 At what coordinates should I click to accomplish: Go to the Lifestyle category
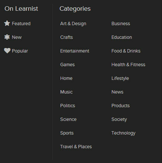120,78
